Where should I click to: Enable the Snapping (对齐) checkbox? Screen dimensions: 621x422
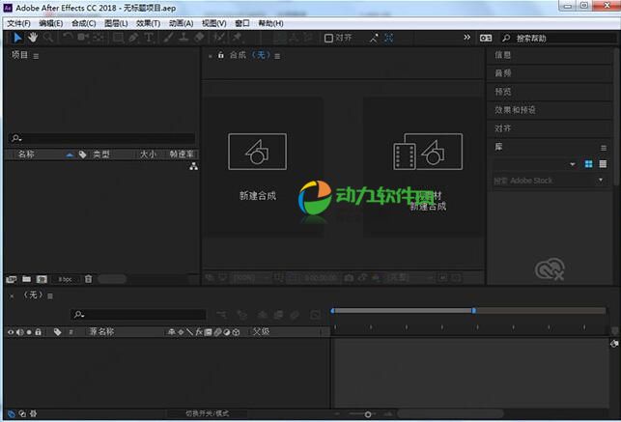pos(329,38)
